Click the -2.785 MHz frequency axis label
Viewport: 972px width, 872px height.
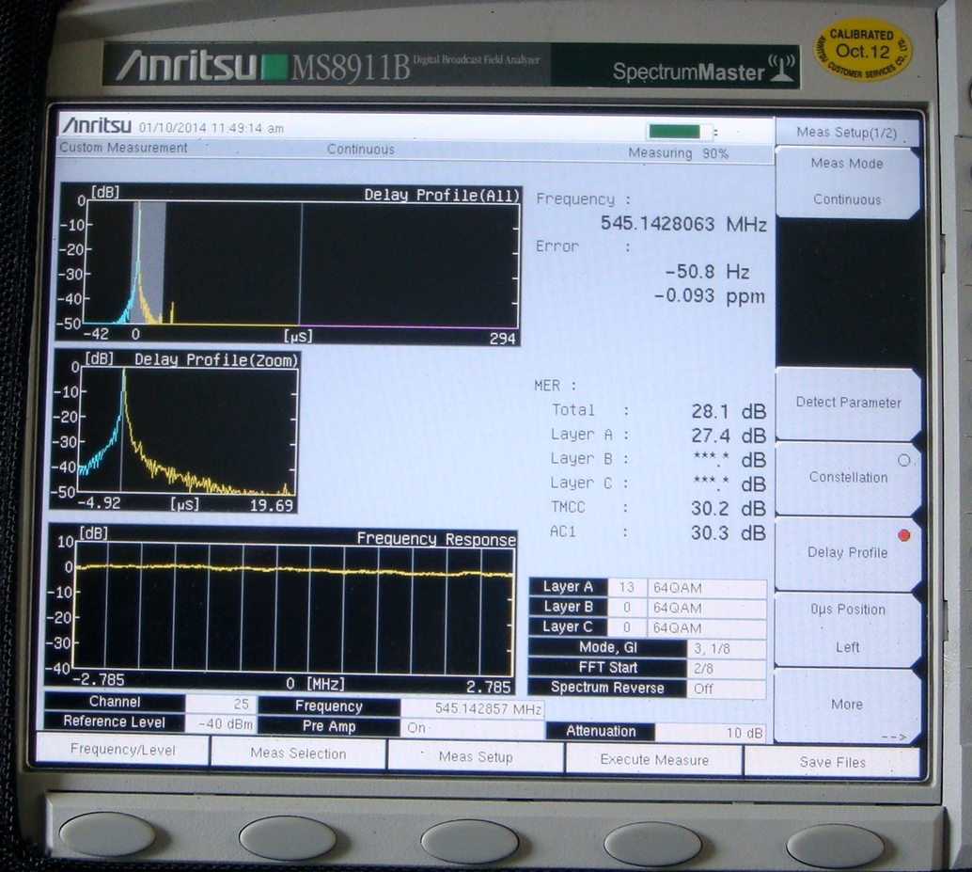[x=100, y=679]
